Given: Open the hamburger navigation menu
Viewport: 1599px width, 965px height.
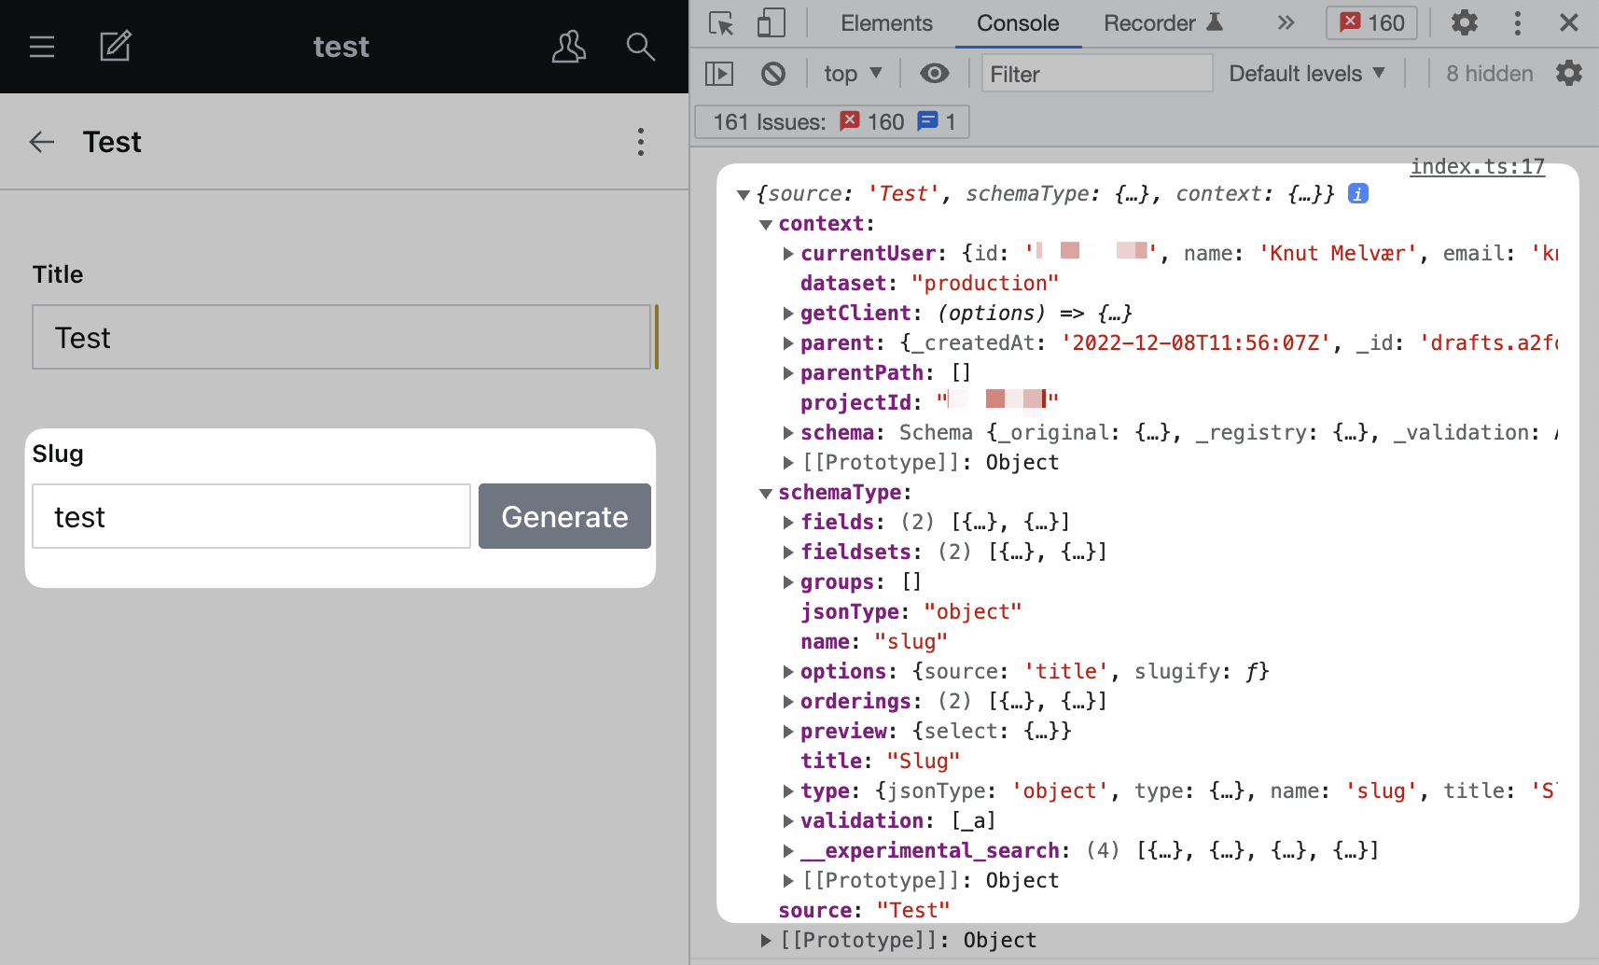Looking at the screenshot, I should coord(42,47).
